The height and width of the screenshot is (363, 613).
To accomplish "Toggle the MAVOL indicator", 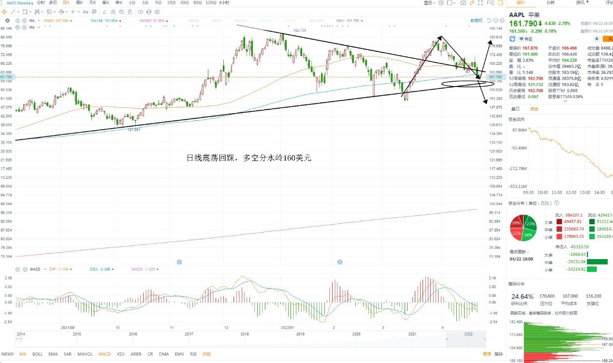I will [85, 354].
